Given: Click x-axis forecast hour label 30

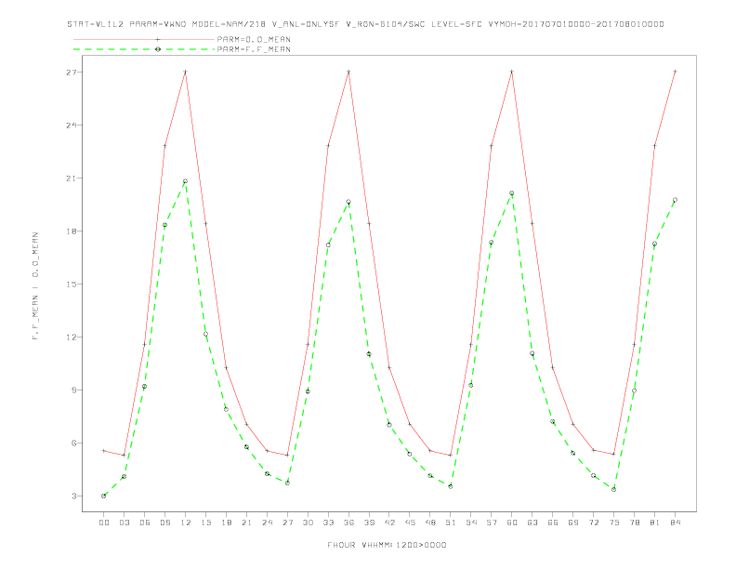Looking at the screenshot, I should tap(308, 523).
